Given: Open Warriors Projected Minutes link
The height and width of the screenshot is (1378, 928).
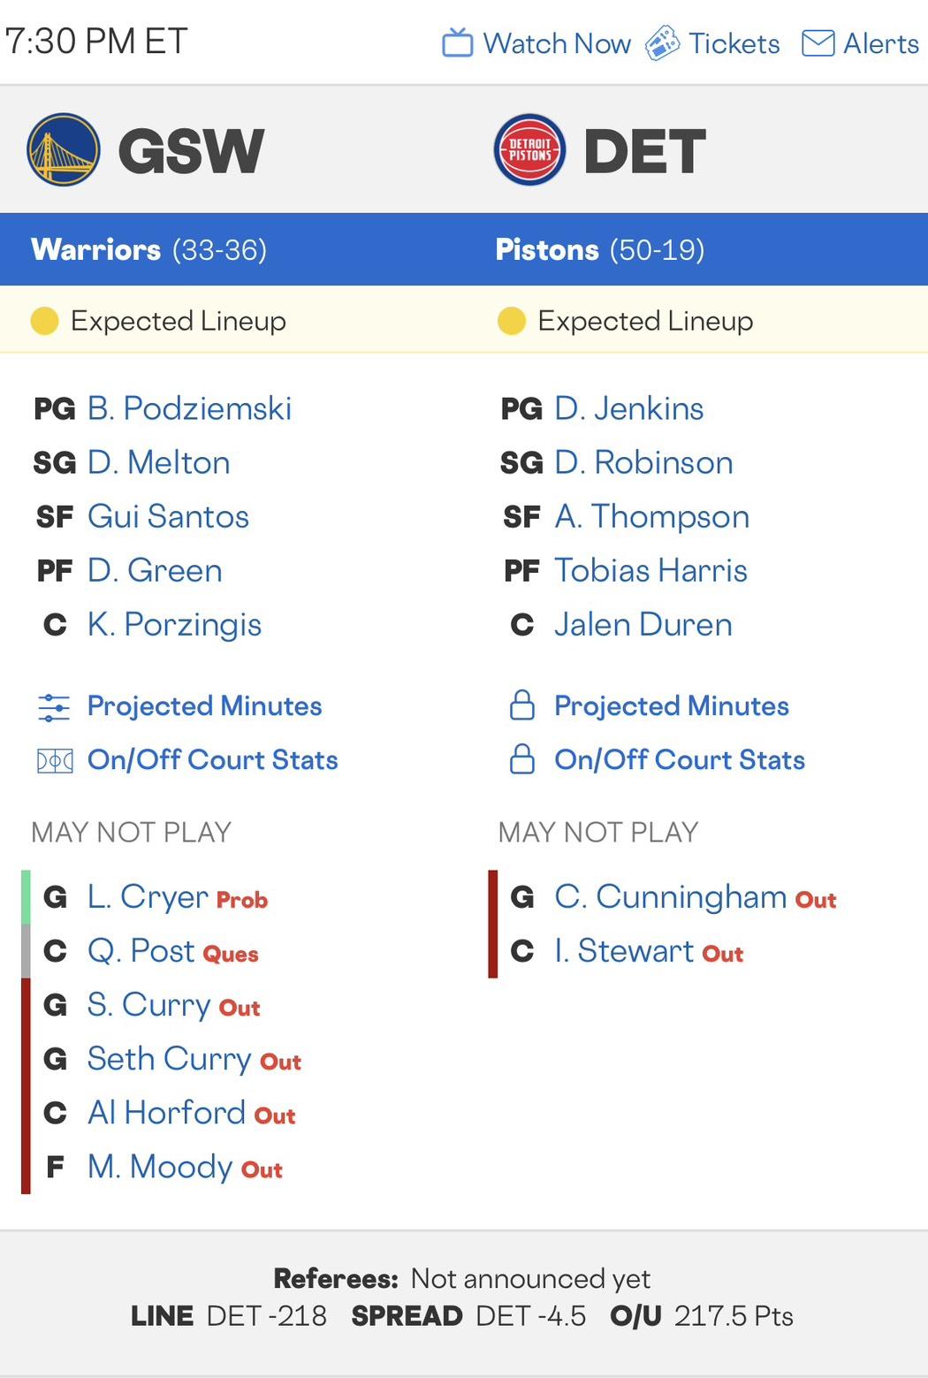Looking at the screenshot, I should 204,706.
